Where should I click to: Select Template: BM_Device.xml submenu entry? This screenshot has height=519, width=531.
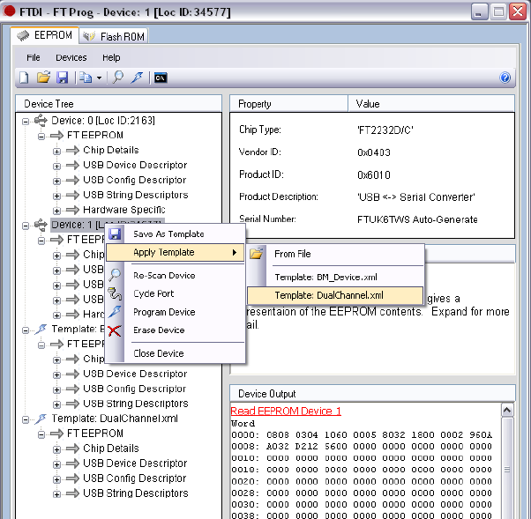pos(335,277)
